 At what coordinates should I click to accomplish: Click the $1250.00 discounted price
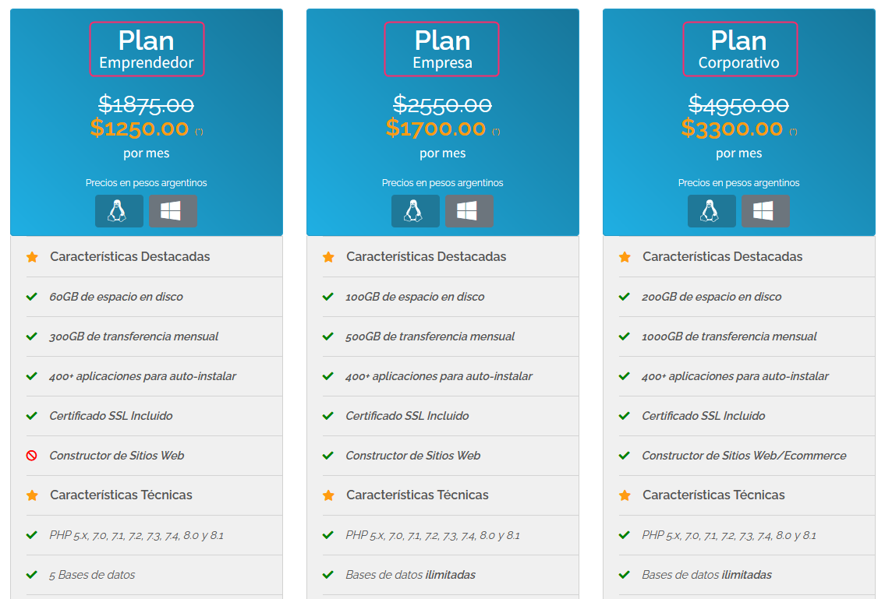pyautogui.click(x=140, y=129)
